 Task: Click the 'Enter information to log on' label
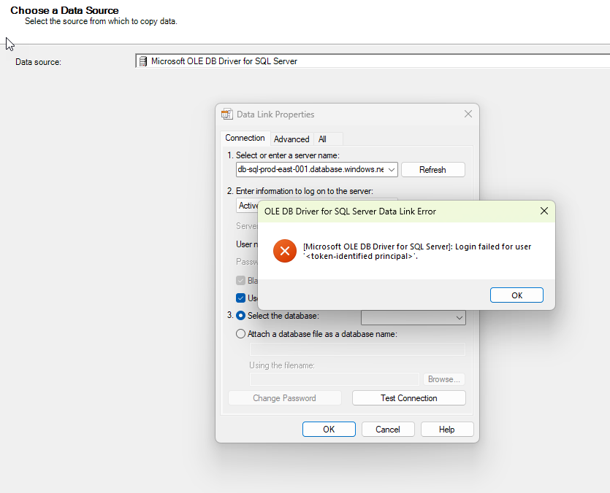pos(304,191)
